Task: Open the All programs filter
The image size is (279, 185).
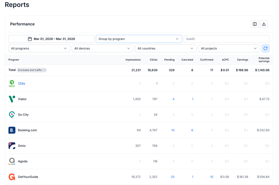Action: pyautogui.click(x=39, y=48)
